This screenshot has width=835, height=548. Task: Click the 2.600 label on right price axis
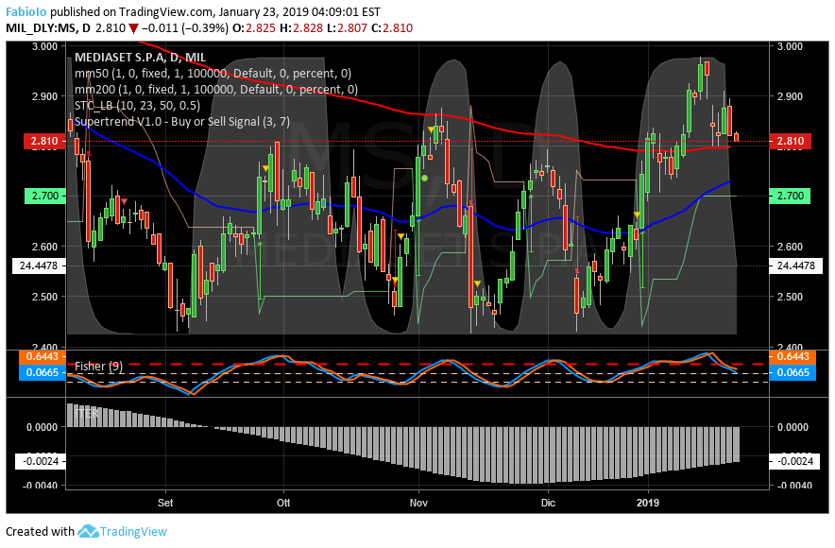(x=791, y=247)
